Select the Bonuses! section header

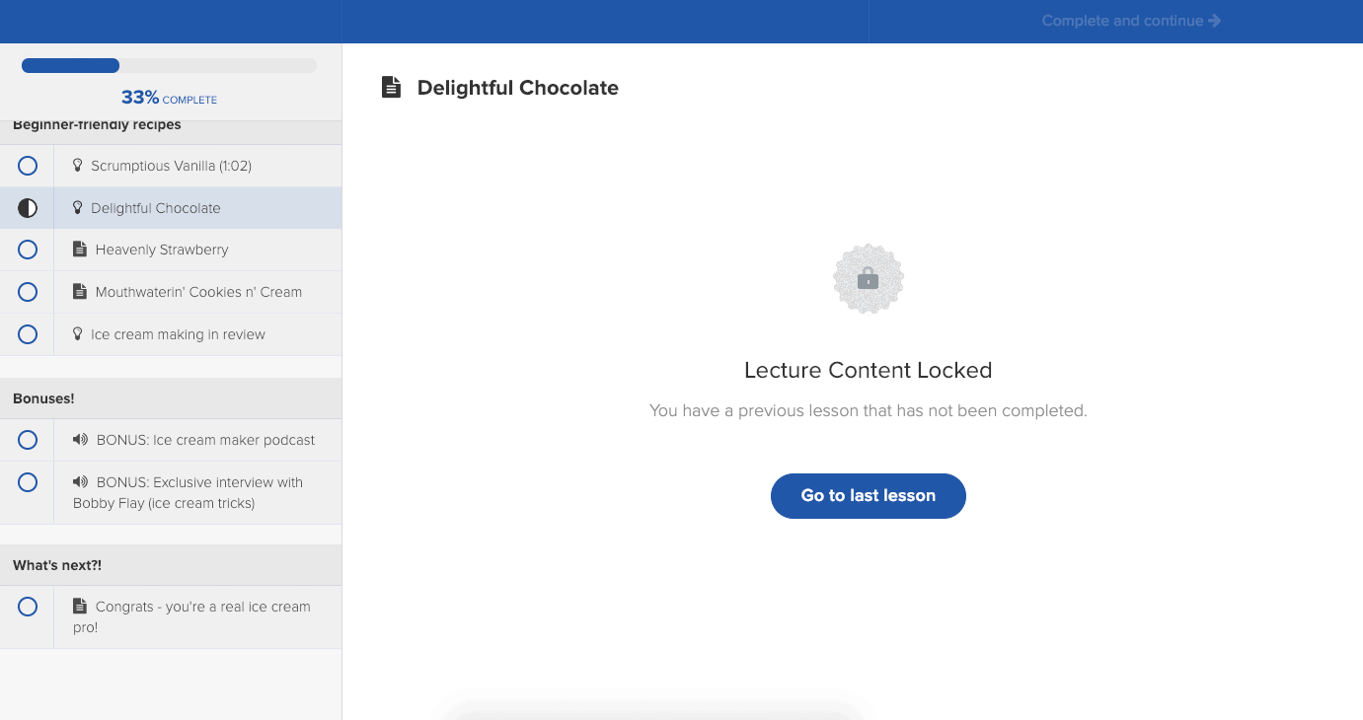(x=43, y=398)
